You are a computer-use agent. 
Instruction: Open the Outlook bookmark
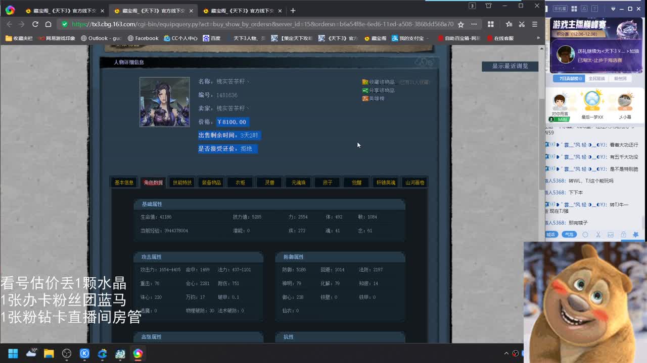(x=101, y=38)
